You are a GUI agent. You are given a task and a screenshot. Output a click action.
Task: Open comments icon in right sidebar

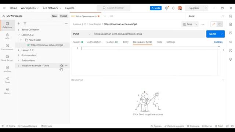[x=231, y=33]
